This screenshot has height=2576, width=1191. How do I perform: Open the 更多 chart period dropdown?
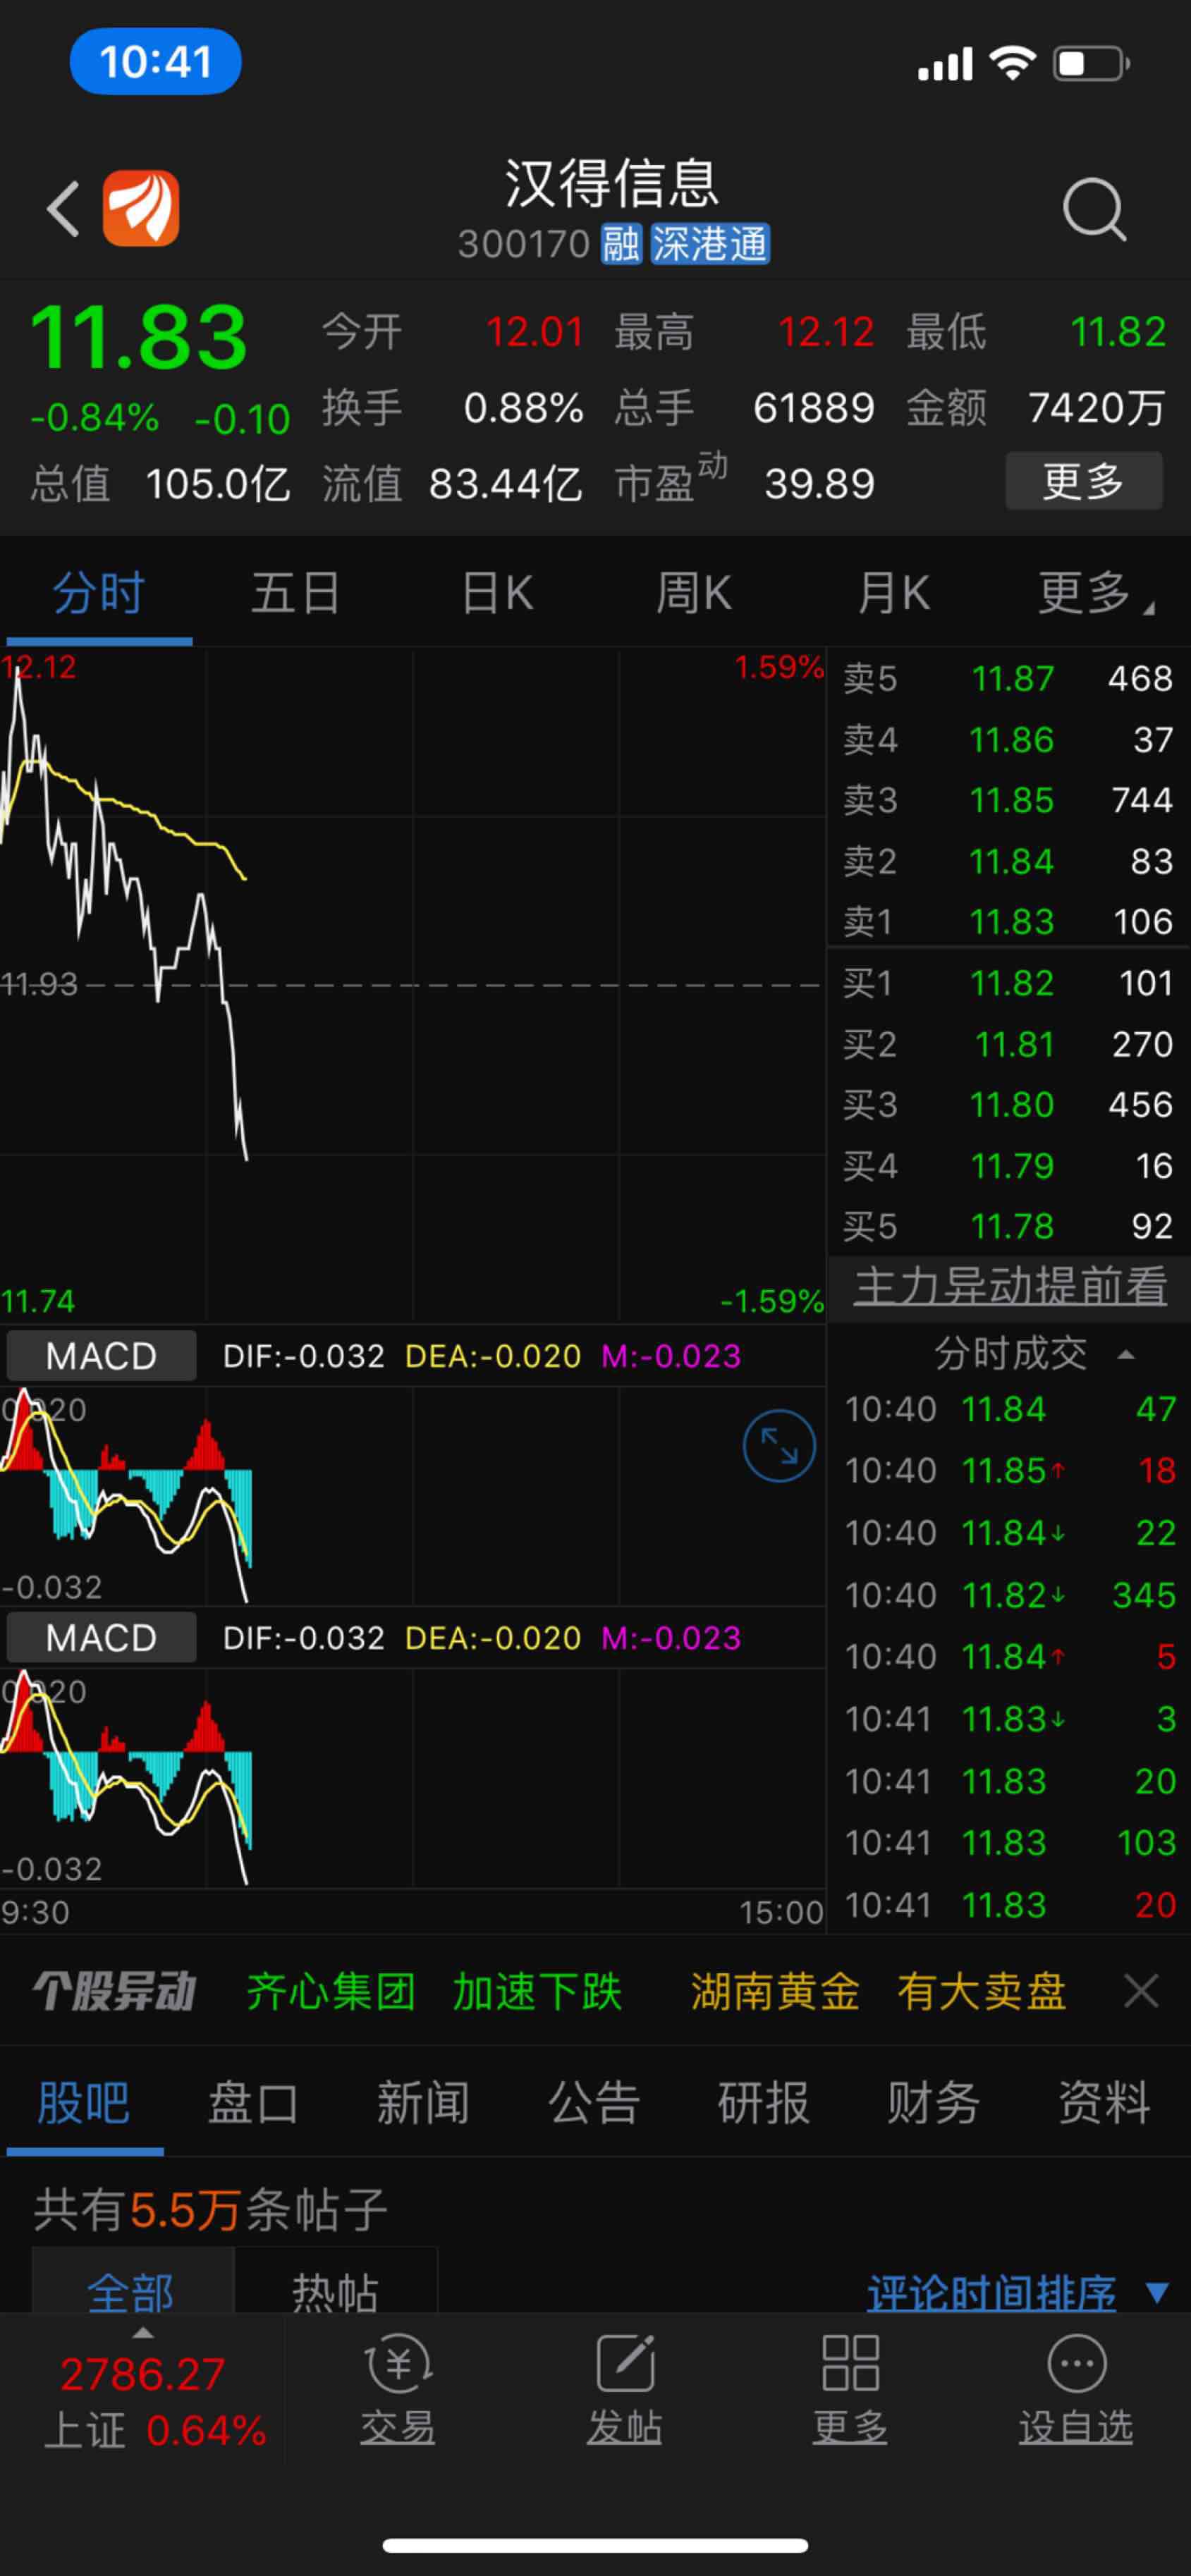pos(1096,593)
